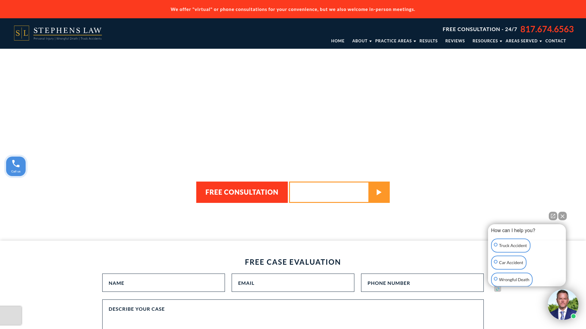Go to the Results page
The width and height of the screenshot is (586, 329).
[428, 41]
